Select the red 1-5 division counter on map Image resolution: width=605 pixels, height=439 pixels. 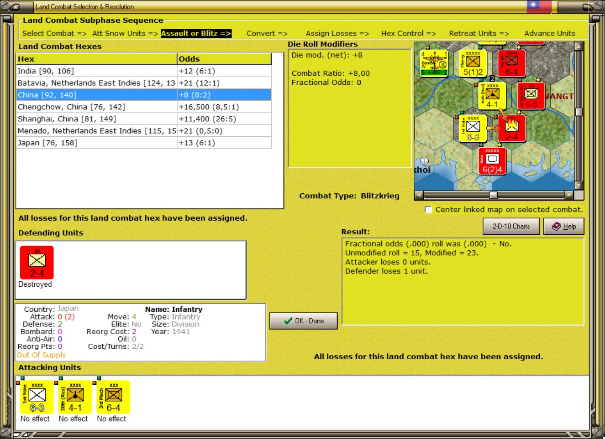(x=531, y=96)
